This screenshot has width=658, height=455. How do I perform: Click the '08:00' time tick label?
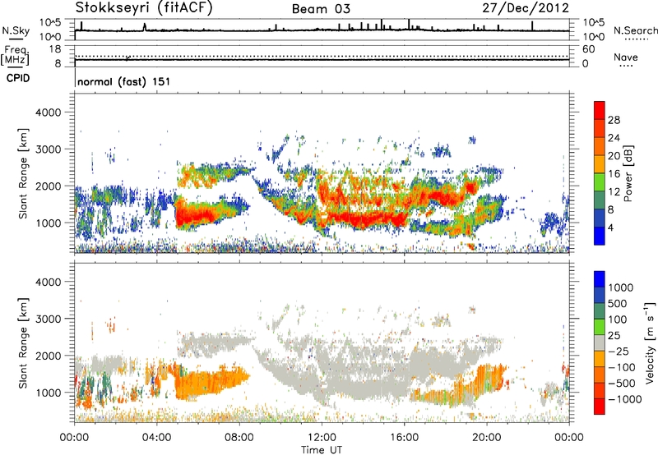pos(239,438)
